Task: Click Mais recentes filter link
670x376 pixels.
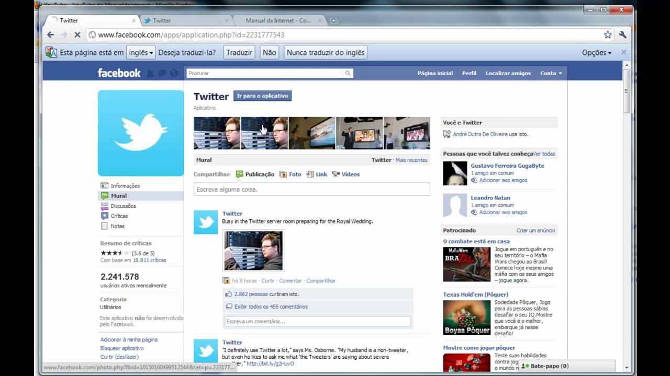Action: point(411,160)
